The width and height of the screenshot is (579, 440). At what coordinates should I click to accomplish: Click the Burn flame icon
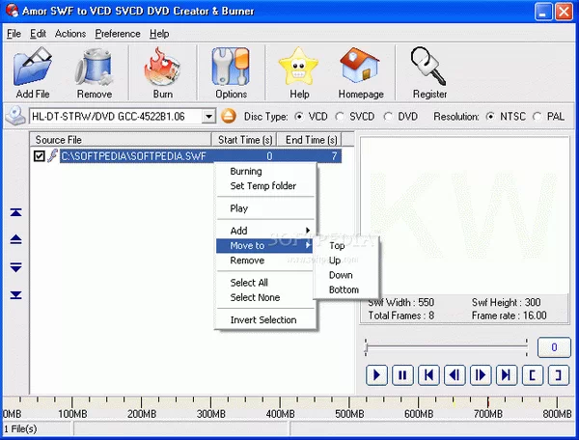click(162, 67)
